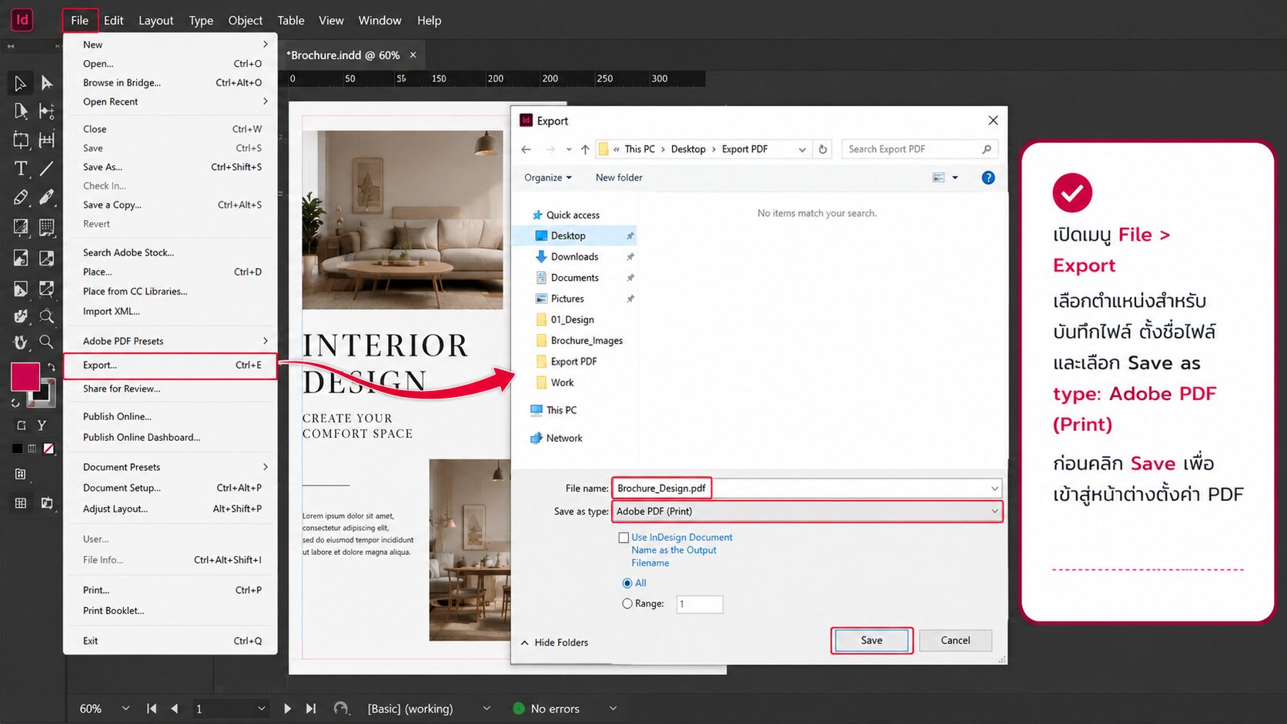Go to previous page in status bar
The image size is (1287, 724).
(175, 709)
